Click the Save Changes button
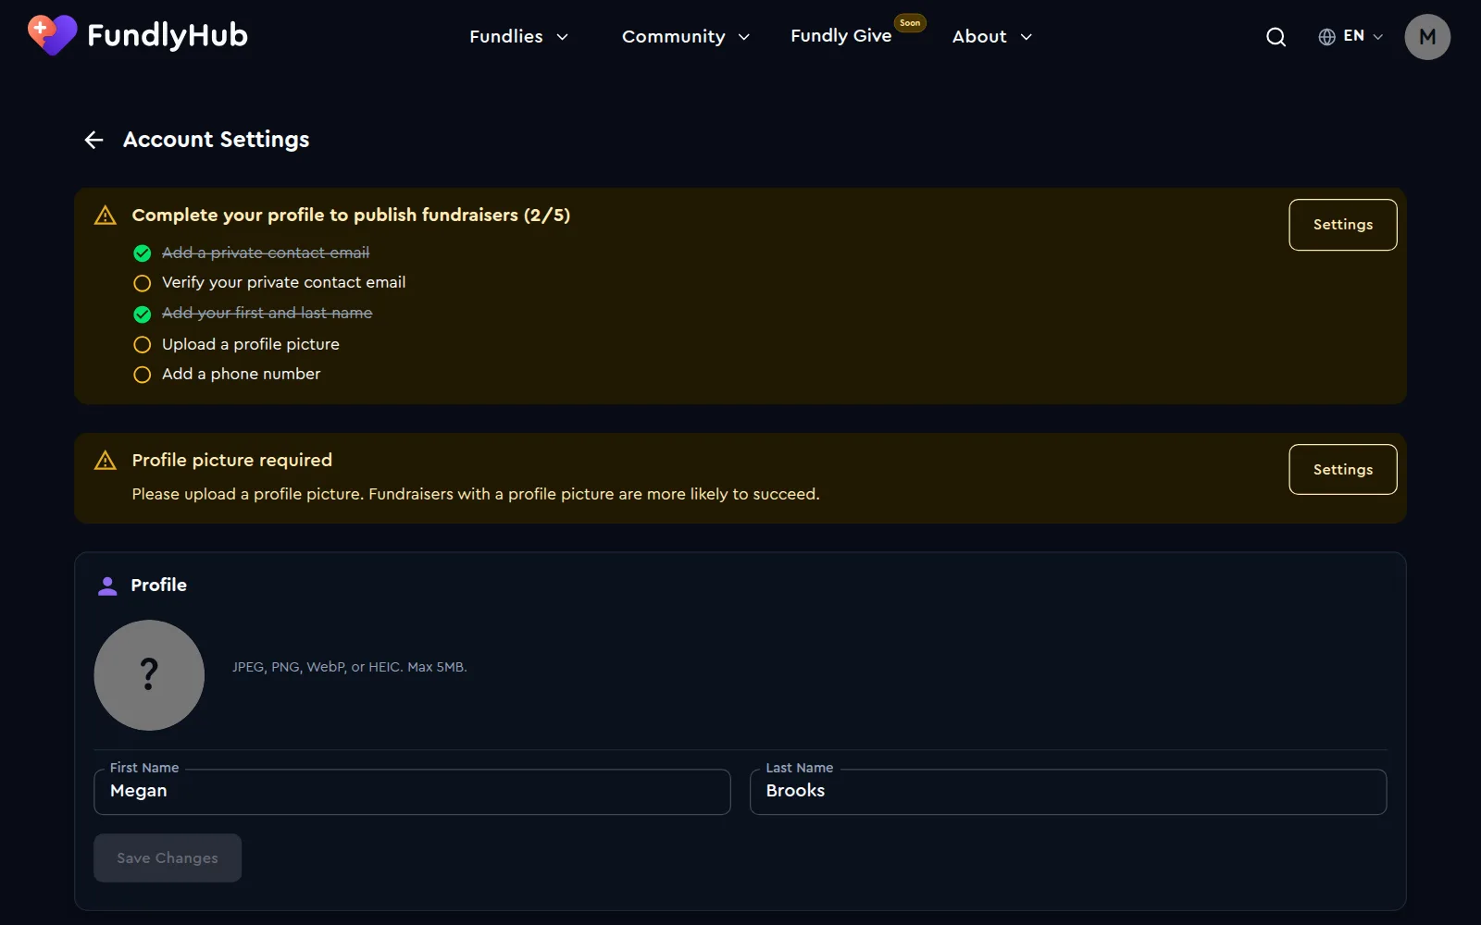1481x925 pixels. [x=168, y=858]
